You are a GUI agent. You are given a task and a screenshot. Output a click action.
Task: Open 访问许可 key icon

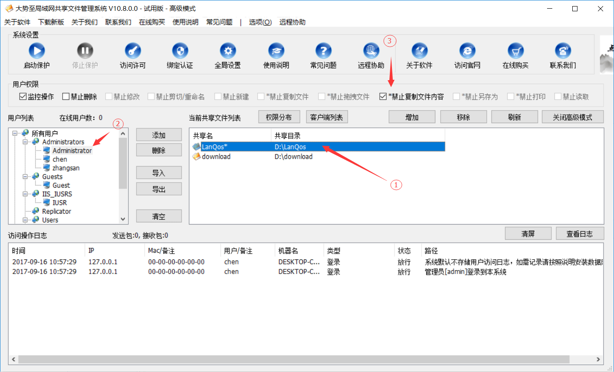133,51
